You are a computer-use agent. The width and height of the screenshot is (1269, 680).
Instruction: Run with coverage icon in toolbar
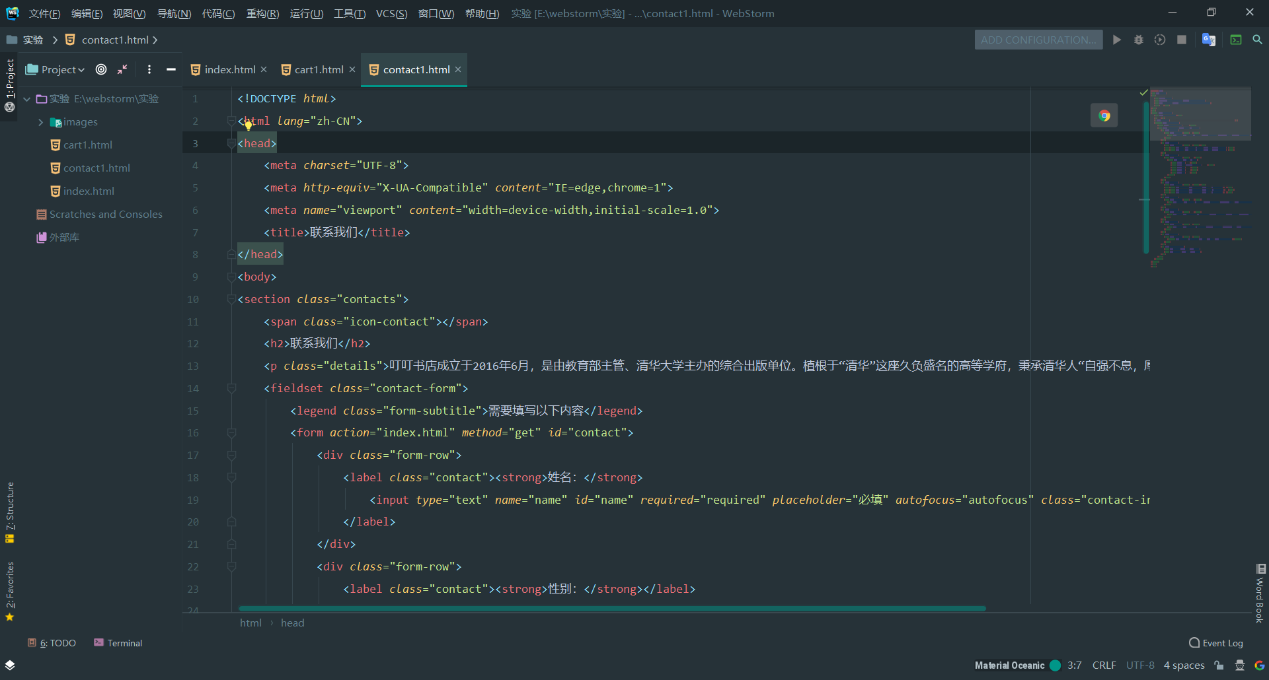pos(1160,40)
